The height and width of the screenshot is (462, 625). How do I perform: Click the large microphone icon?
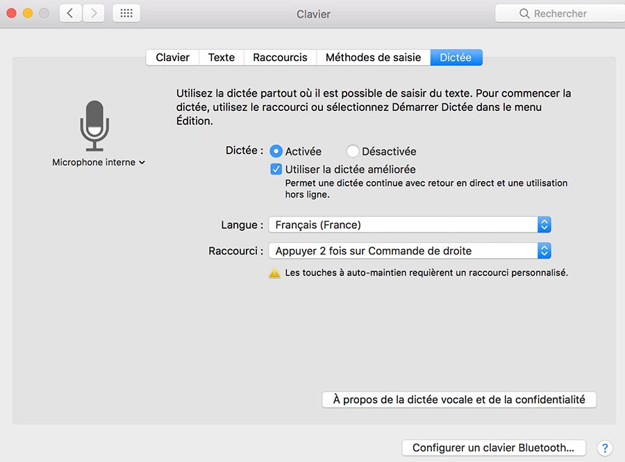94,126
